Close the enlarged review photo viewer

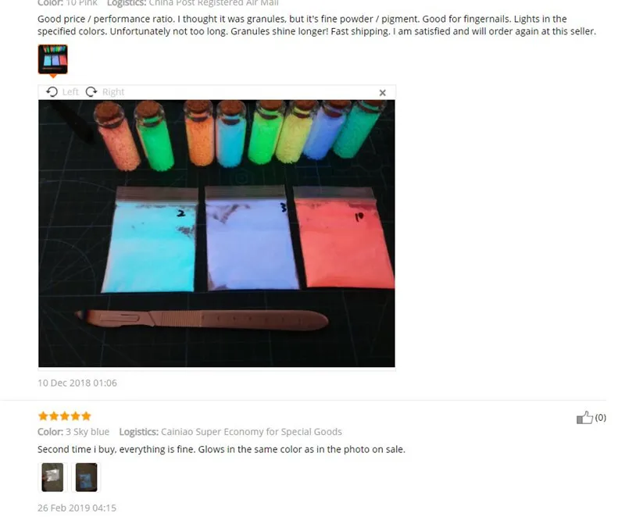click(382, 93)
